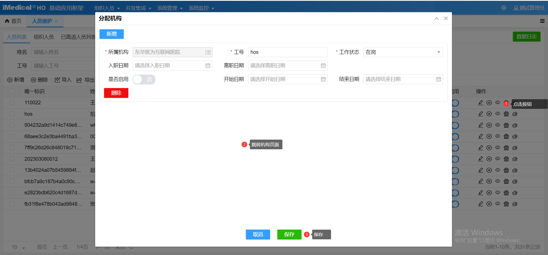This screenshot has width=548, height=255.
Task: Open the 系统监控 top menu dropdown
Action: pos(201,8)
